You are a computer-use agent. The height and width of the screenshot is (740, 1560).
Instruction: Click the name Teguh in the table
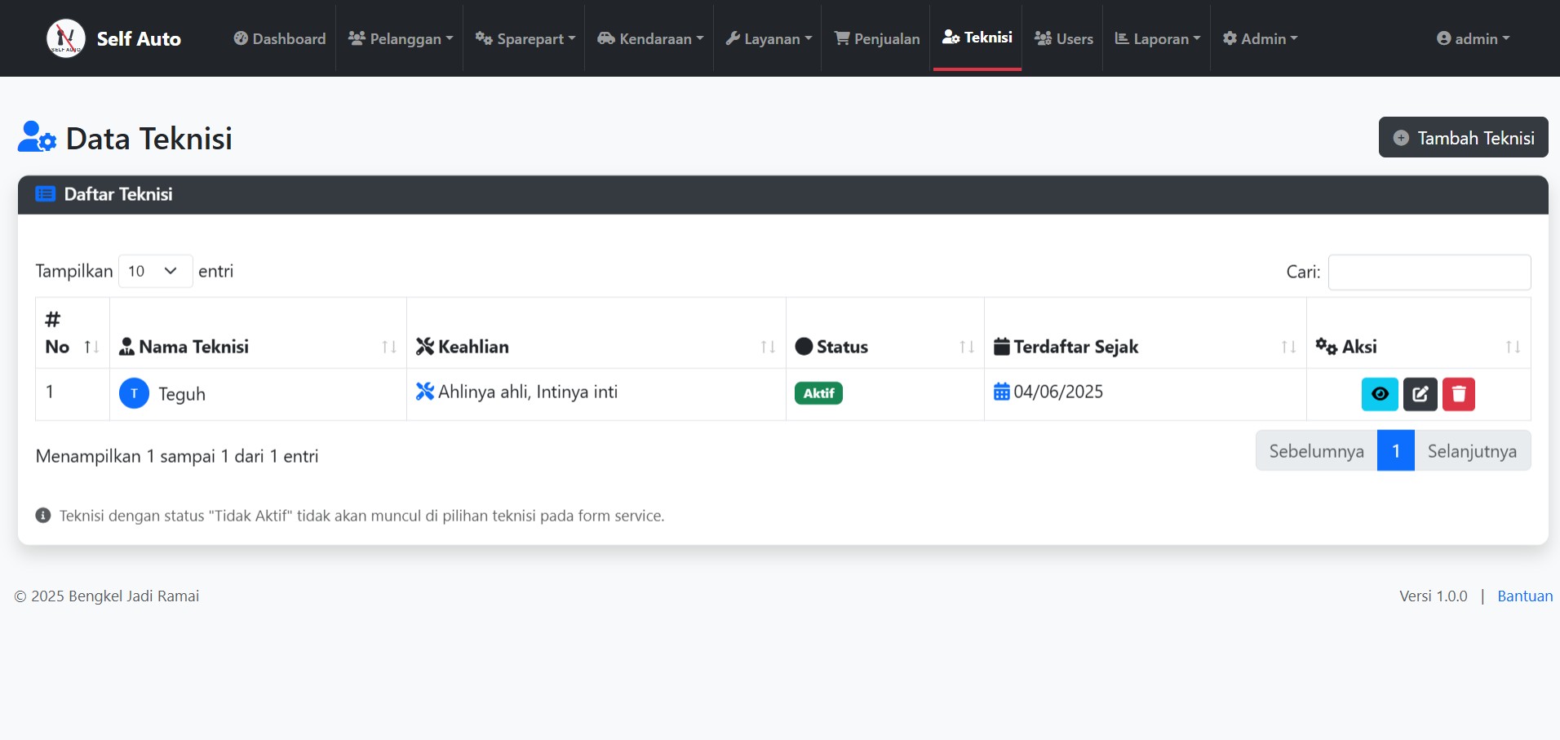[182, 394]
